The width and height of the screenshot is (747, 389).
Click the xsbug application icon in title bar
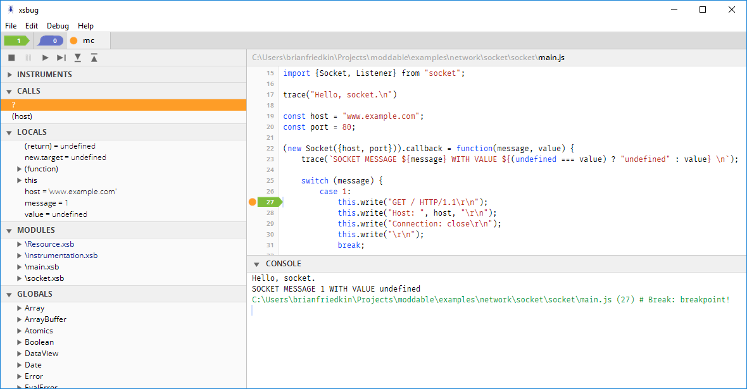coord(11,9)
